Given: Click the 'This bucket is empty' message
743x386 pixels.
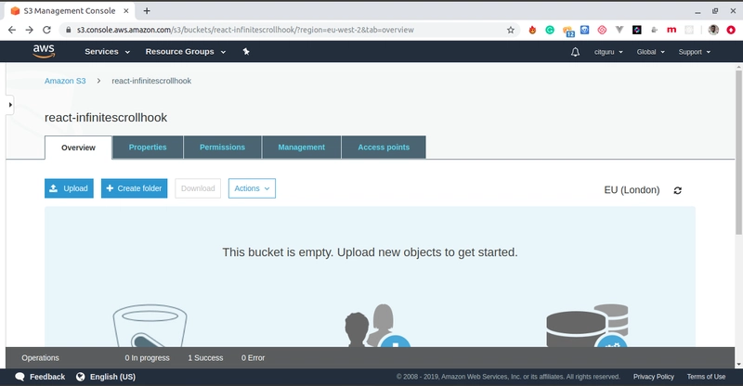Looking at the screenshot, I should click(370, 252).
